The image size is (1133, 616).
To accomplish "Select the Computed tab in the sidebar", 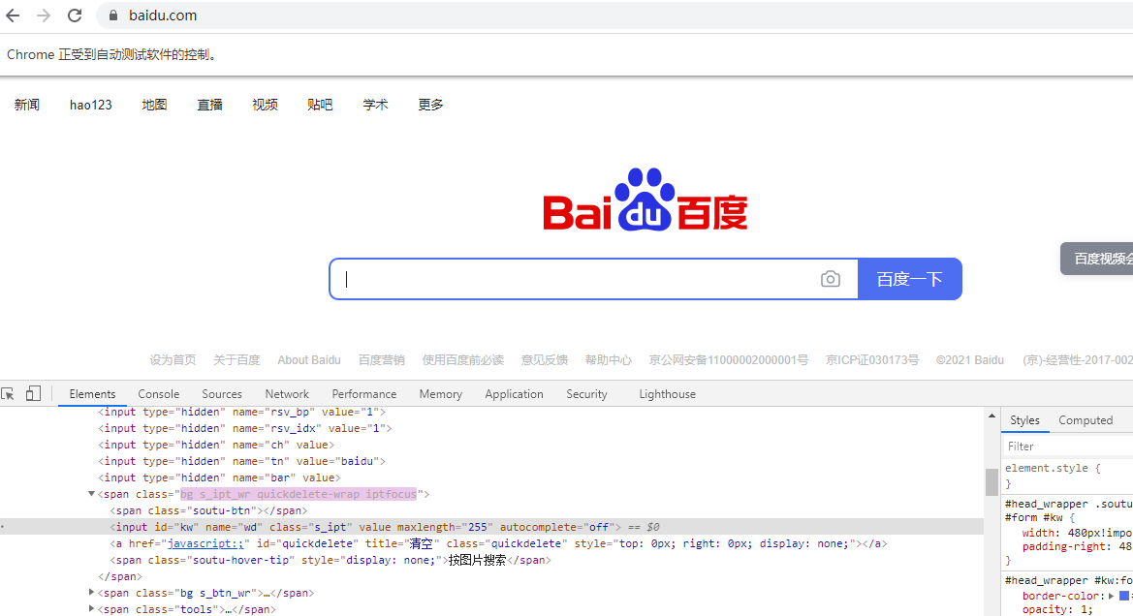I will pyautogui.click(x=1086, y=420).
